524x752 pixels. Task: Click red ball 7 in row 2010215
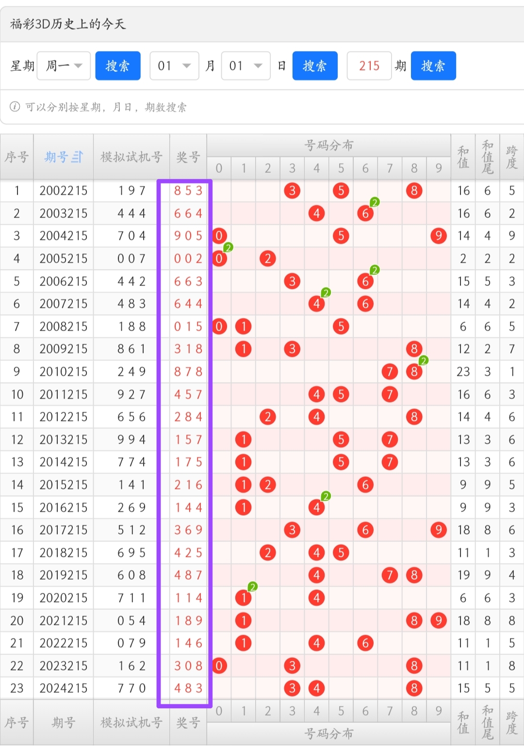(x=390, y=371)
